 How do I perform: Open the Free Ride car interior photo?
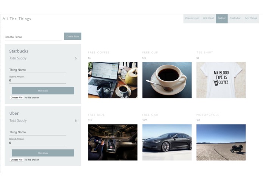113,142
